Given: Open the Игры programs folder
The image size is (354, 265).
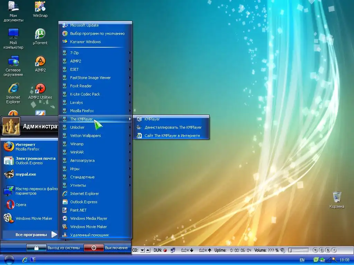Looking at the screenshot, I should (x=95, y=169).
